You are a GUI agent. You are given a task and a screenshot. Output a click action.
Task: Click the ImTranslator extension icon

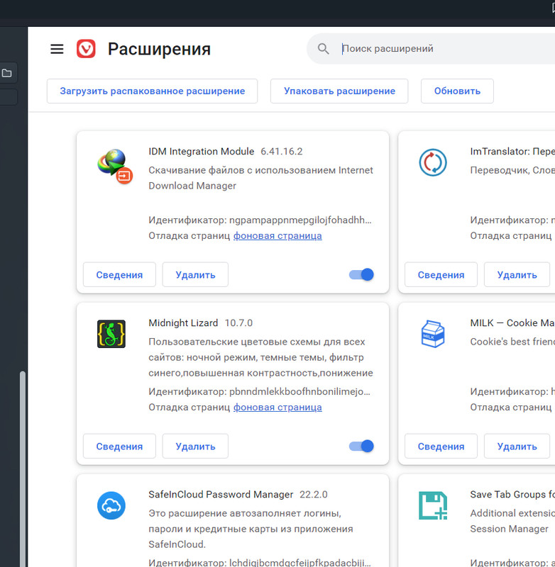433,162
